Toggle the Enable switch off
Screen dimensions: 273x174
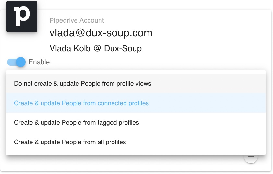point(16,62)
